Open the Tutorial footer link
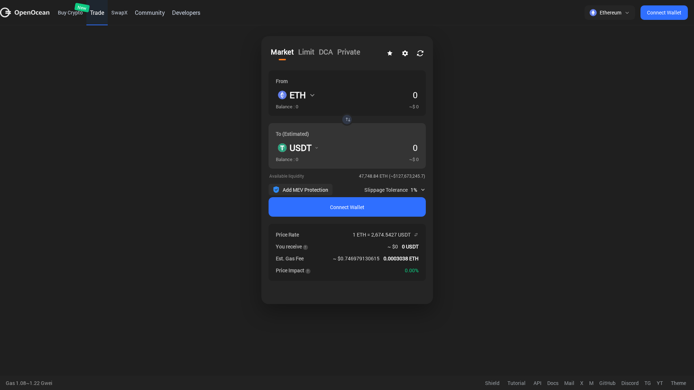The width and height of the screenshot is (694, 390). 516,383
